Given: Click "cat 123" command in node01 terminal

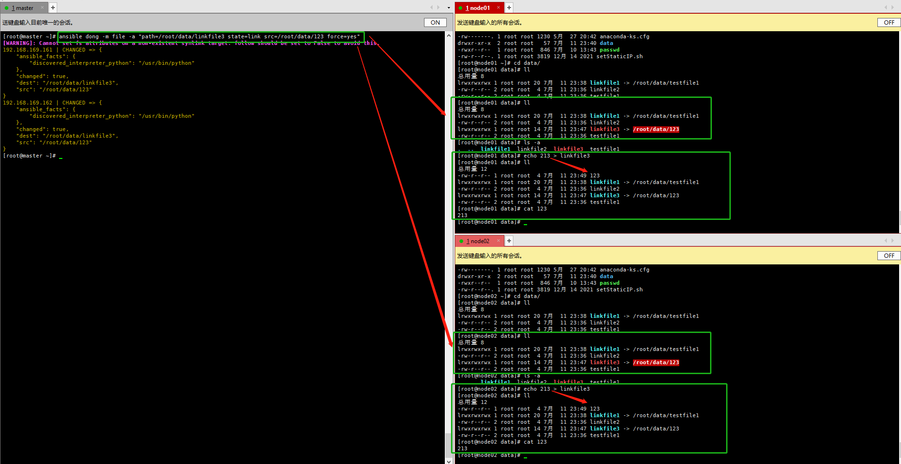Looking at the screenshot, I should point(535,209).
